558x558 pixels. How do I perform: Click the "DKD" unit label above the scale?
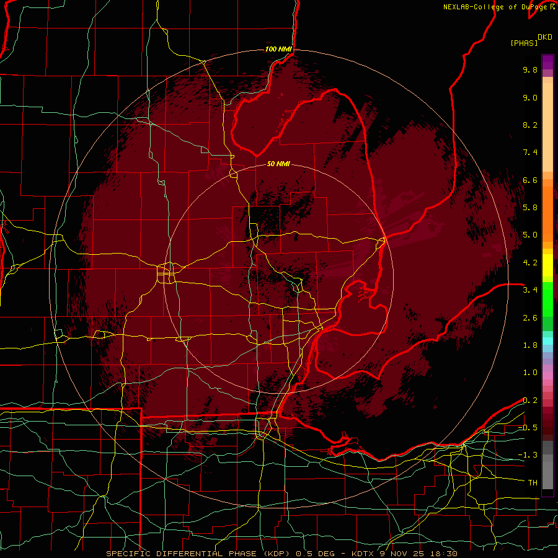(x=545, y=37)
